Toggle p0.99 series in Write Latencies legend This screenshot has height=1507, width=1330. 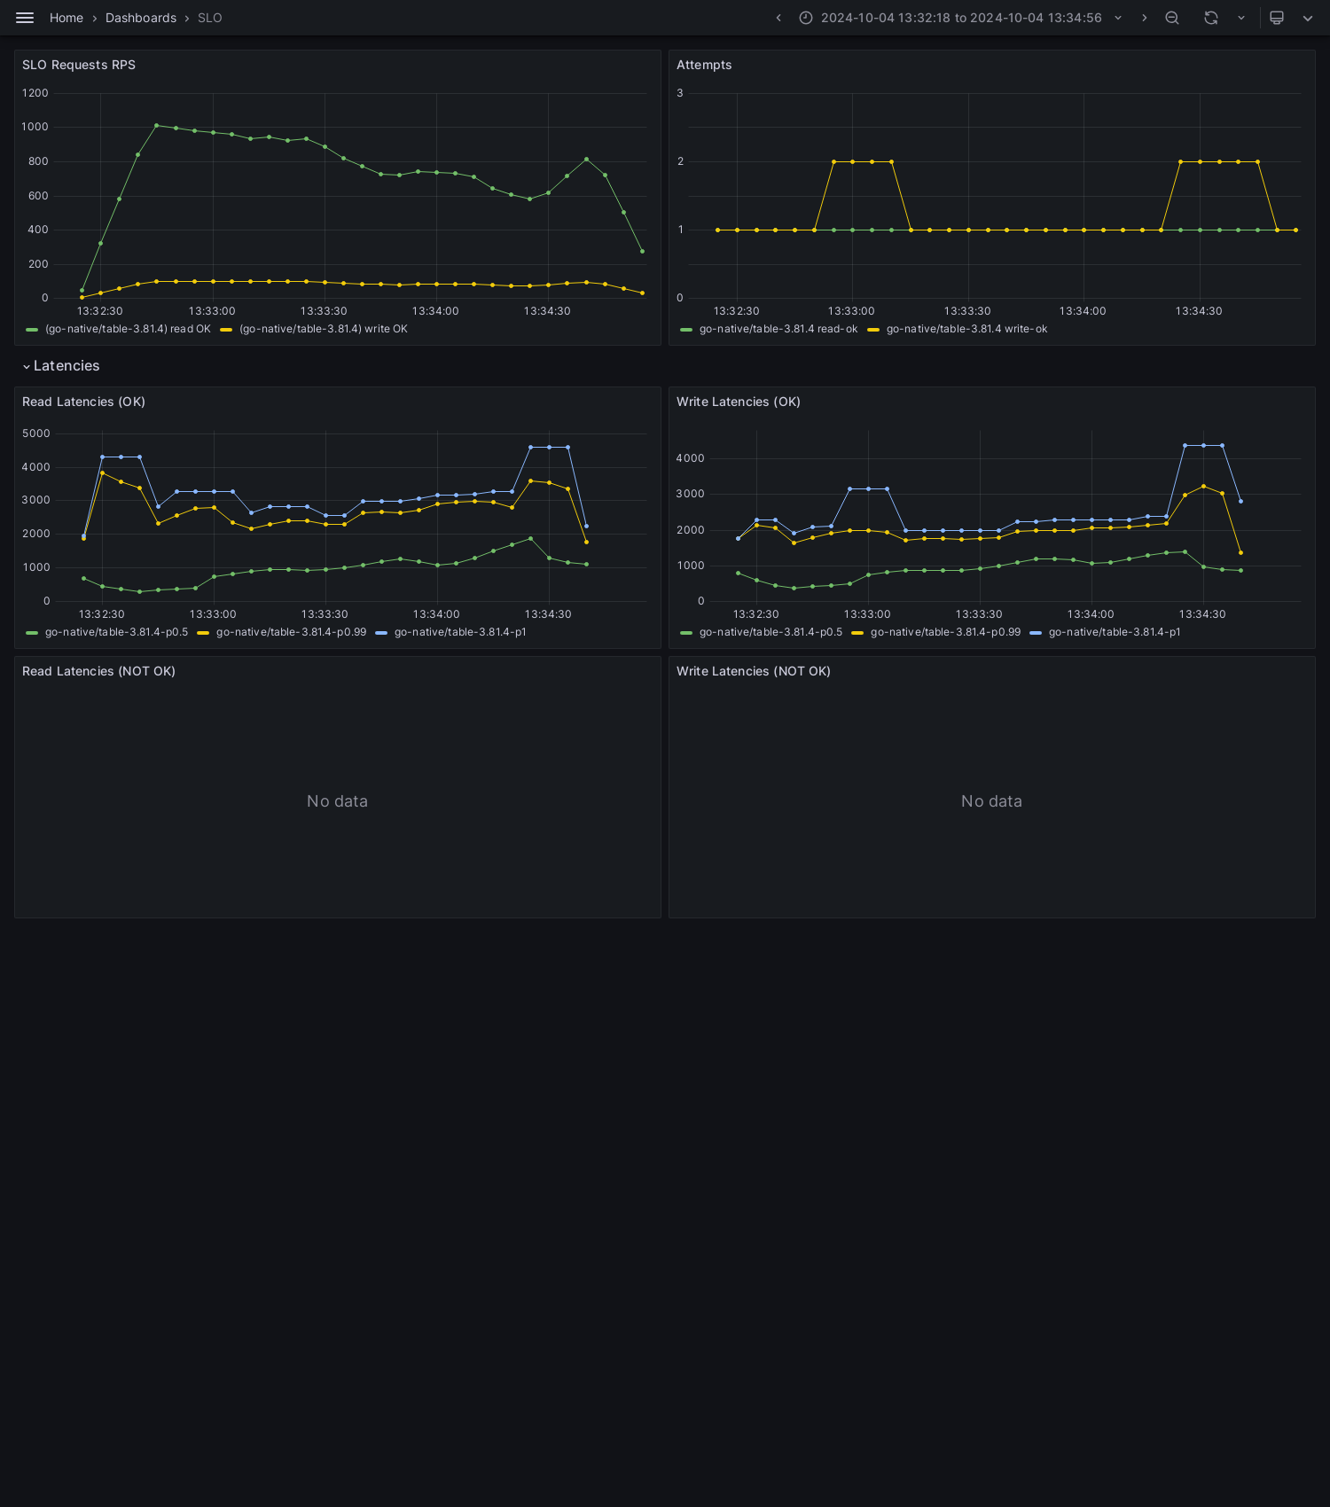[945, 632]
